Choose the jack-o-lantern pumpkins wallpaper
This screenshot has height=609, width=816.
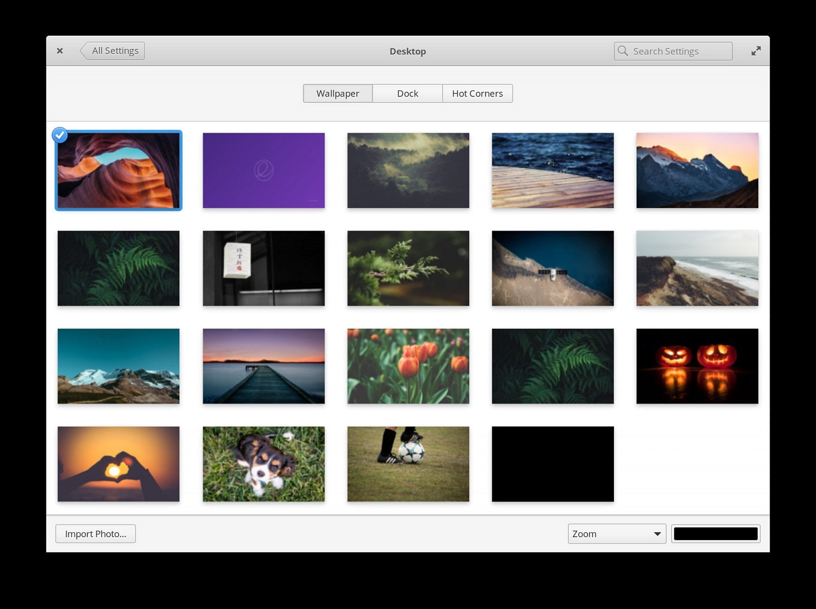(697, 366)
